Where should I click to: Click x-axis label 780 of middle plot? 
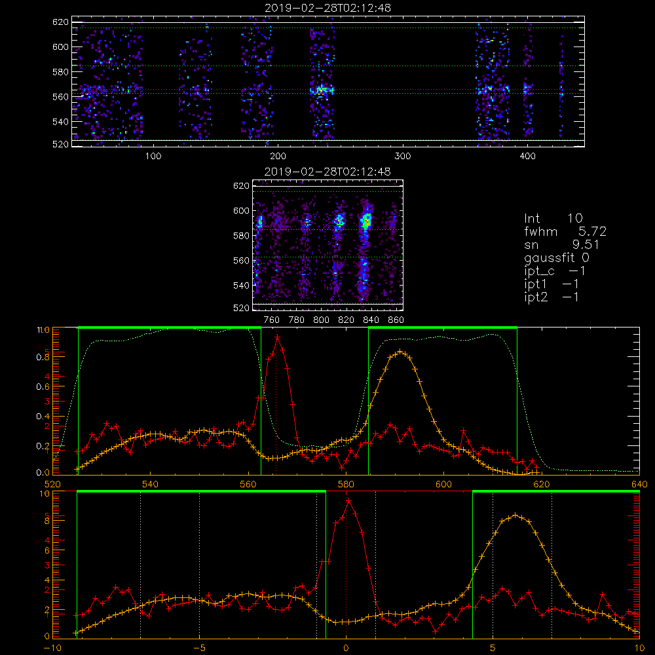pyautogui.click(x=297, y=320)
